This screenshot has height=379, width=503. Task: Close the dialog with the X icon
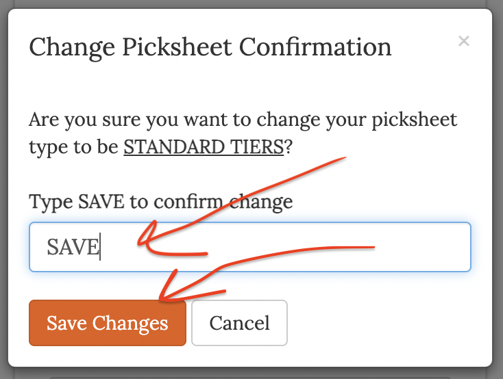(463, 41)
